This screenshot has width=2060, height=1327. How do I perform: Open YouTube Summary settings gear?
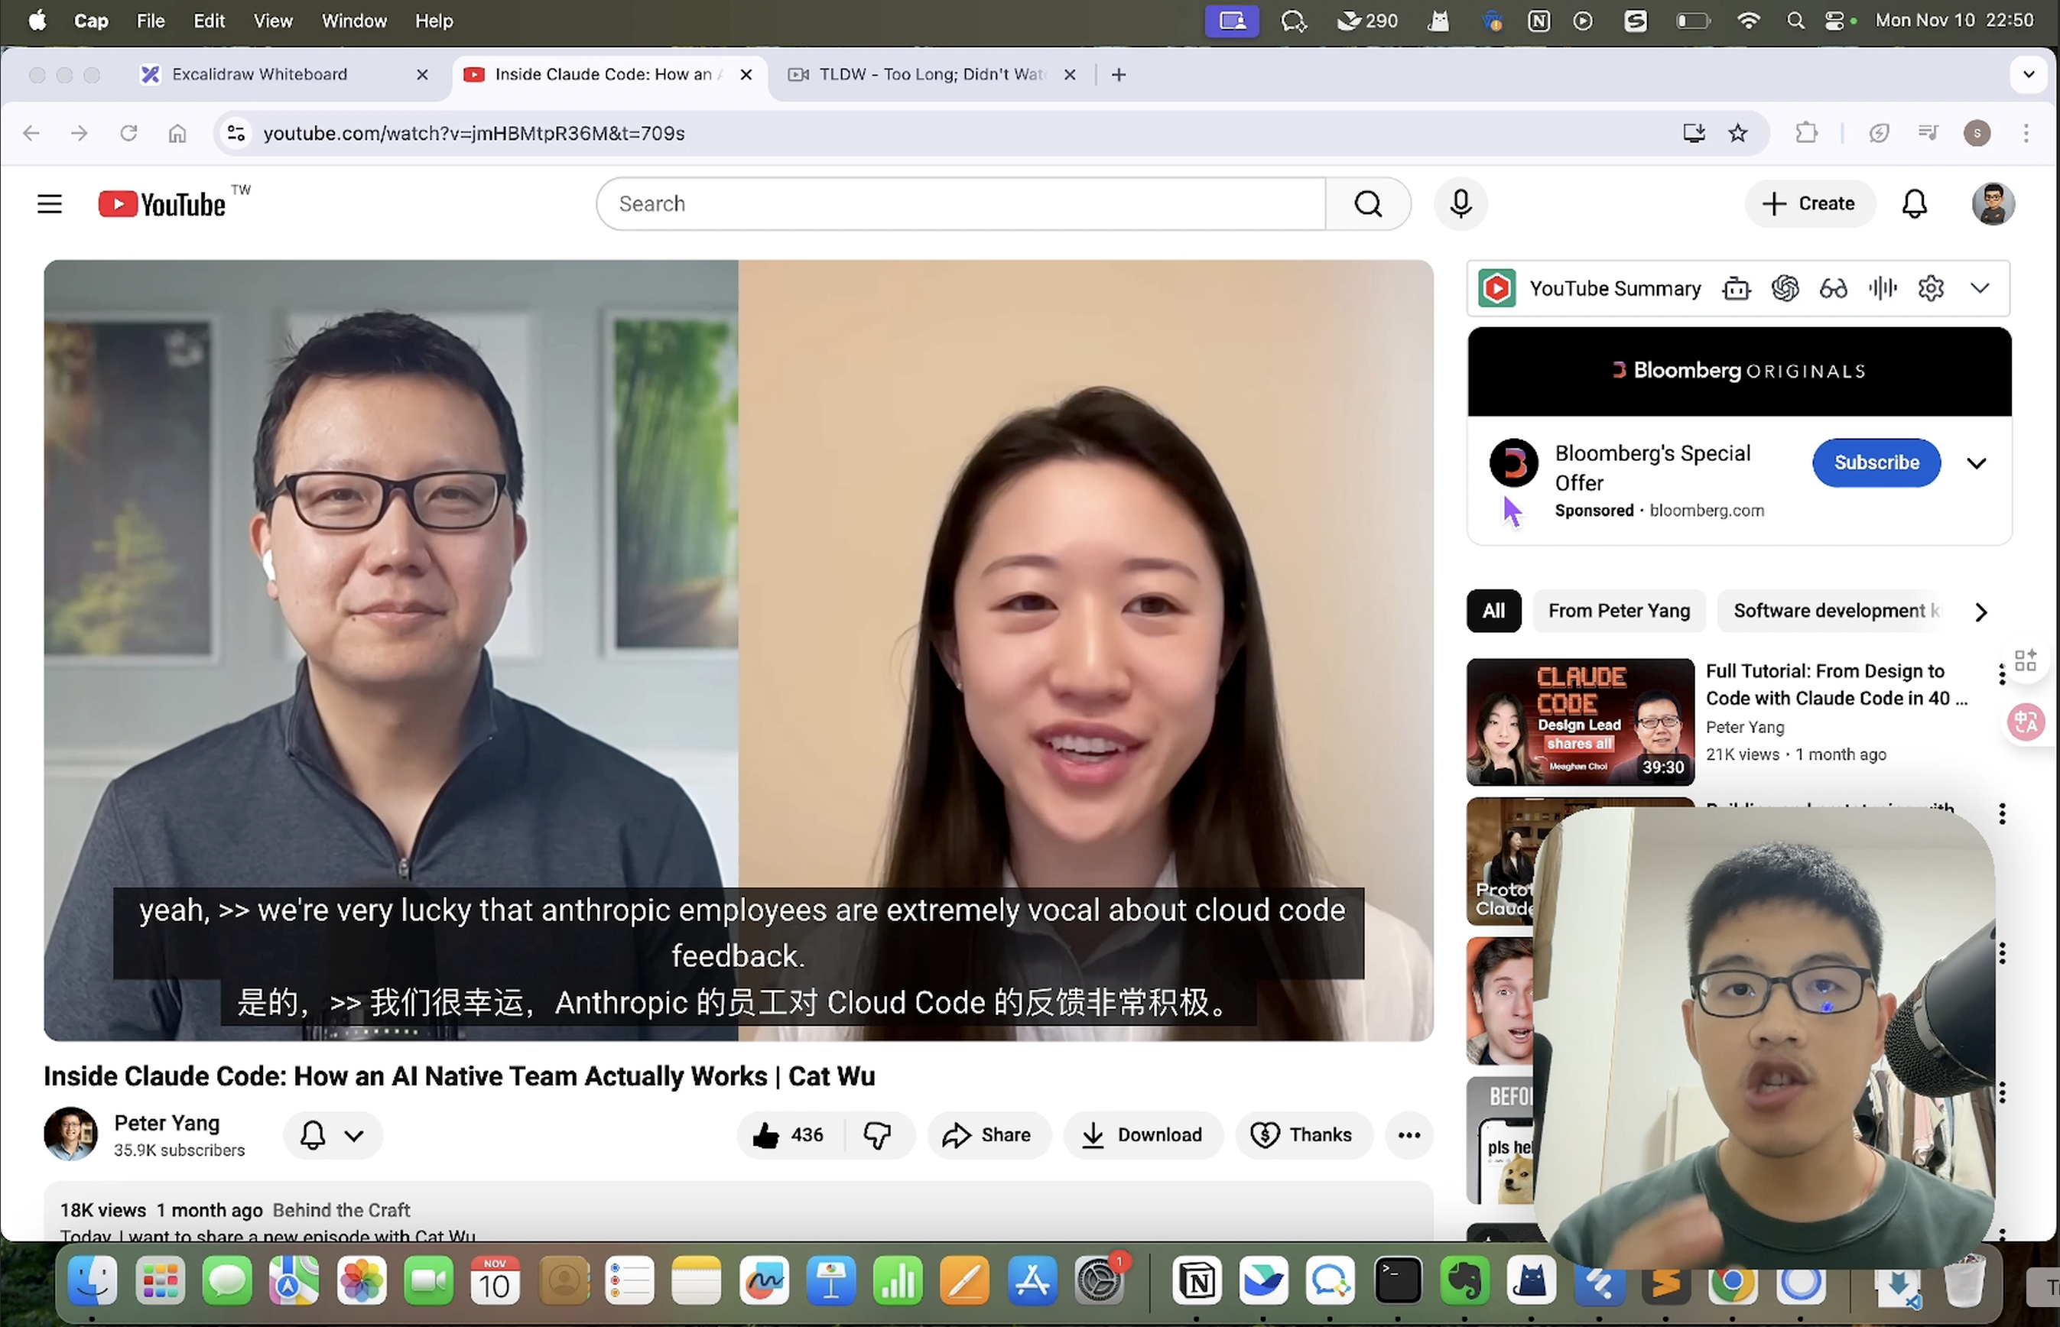1931,289
